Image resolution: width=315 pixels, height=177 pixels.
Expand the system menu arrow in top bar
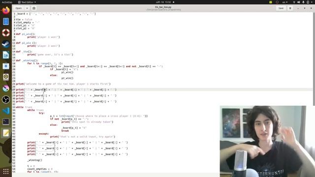coord(312,2)
